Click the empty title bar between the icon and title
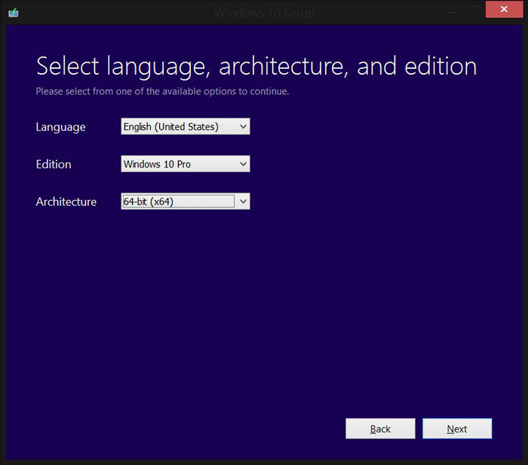The height and width of the screenshot is (465, 528). pyautogui.click(x=113, y=13)
